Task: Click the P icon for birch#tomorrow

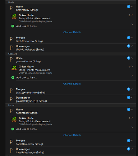Action: (11, 39)
